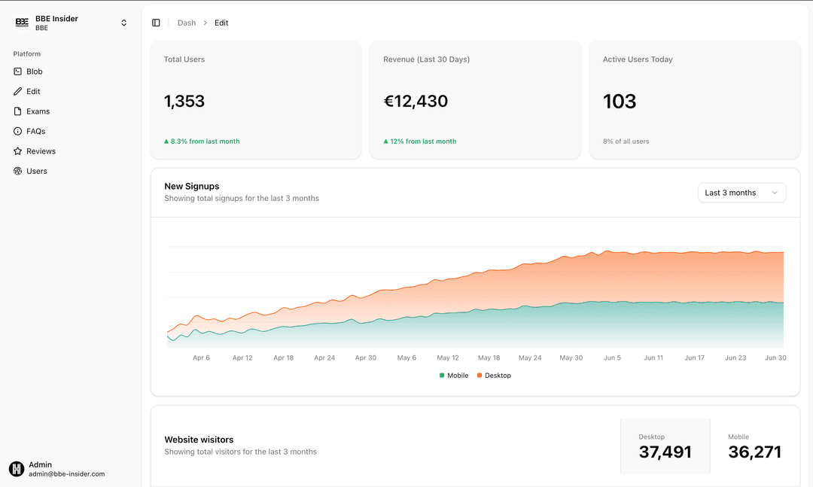
Task: Select the Desktop visitors tab
Action: point(665,446)
